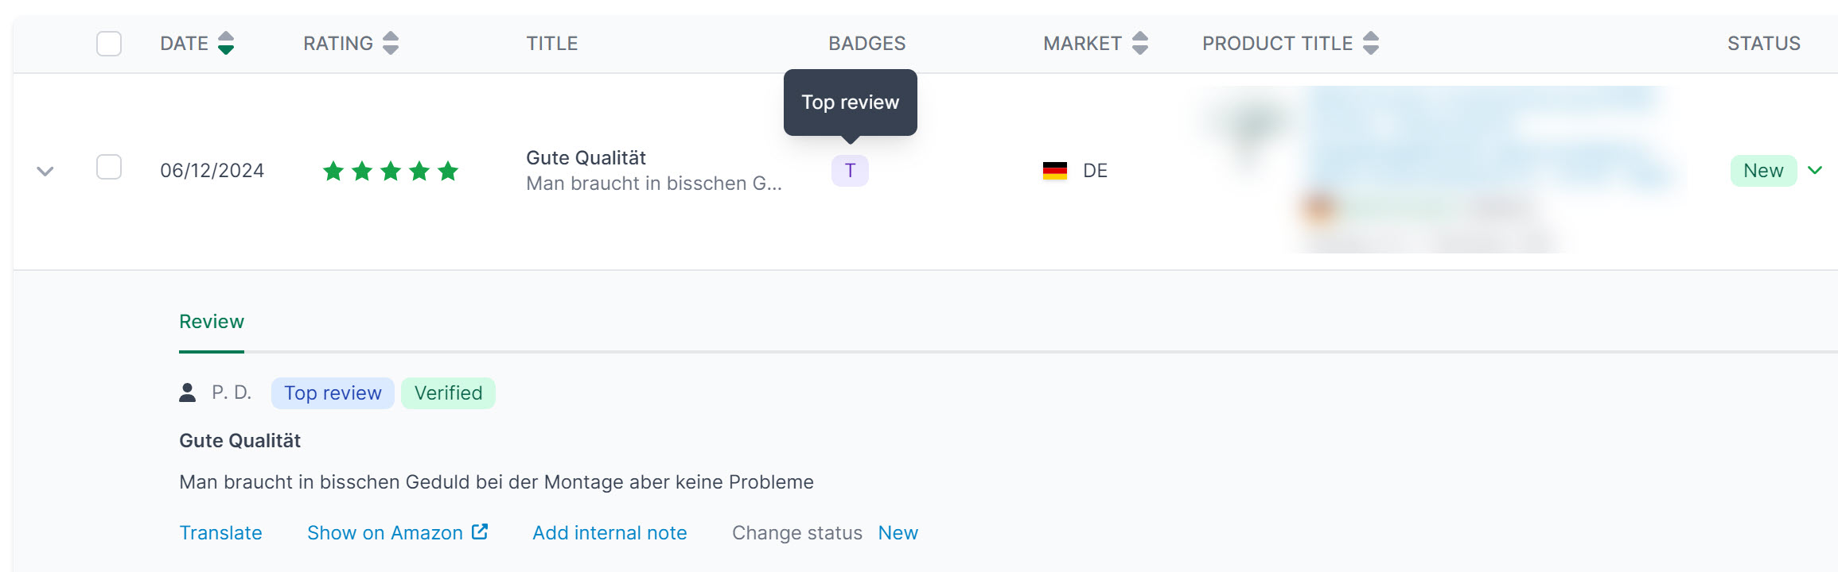This screenshot has width=1838, height=572.
Task: Click the blurred product thumbnail image
Action: pyautogui.click(x=1251, y=127)
